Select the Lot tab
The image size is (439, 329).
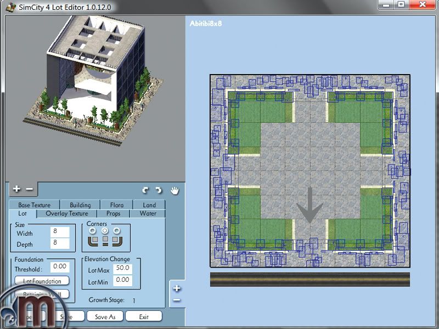tap(22, 213)
